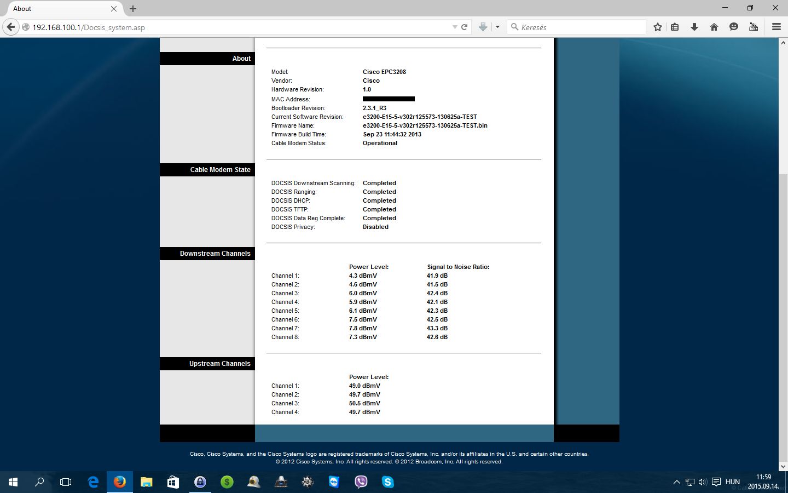Select the build time Sep 23 11:44:32 2013

pos(392,134)
